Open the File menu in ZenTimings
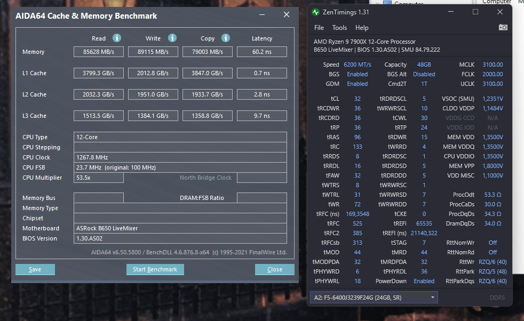The image size is (524, 321). pyautogui.click(x=319, y=28)
